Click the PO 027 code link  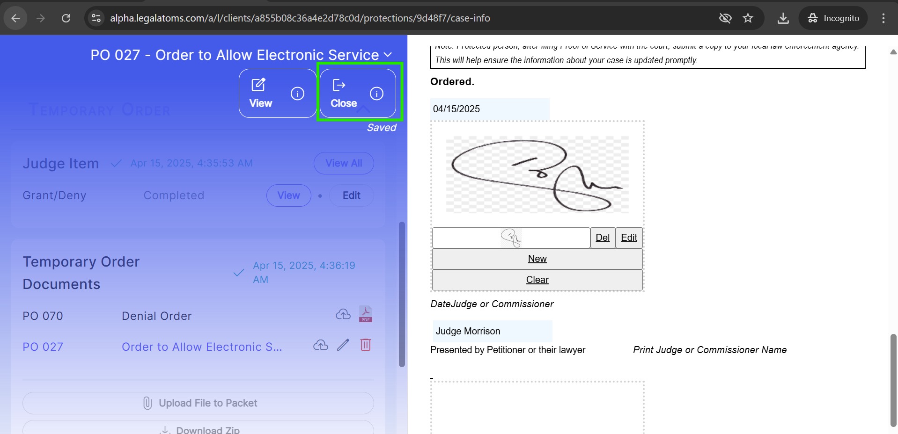click(x=43, y=347)
